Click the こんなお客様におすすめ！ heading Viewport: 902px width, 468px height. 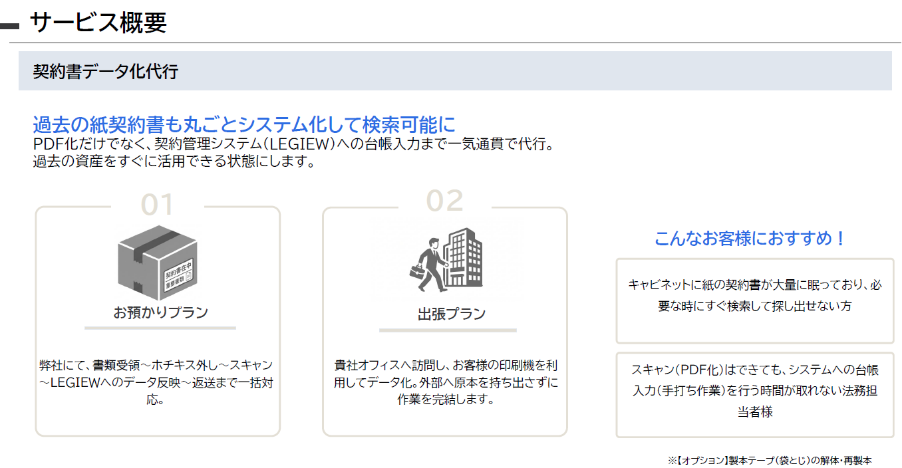[x=751, y=239]
